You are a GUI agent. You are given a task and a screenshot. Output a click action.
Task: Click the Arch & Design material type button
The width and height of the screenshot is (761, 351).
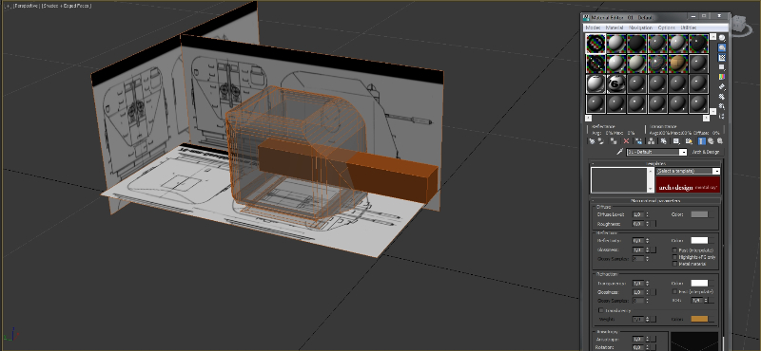(x=705, y=152)
